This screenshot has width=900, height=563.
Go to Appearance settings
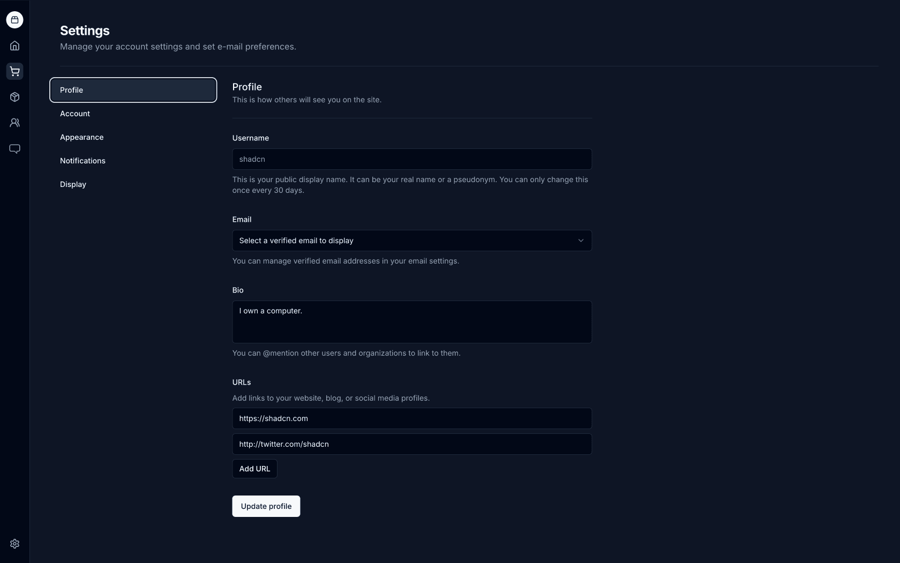(x=82, y=137)
